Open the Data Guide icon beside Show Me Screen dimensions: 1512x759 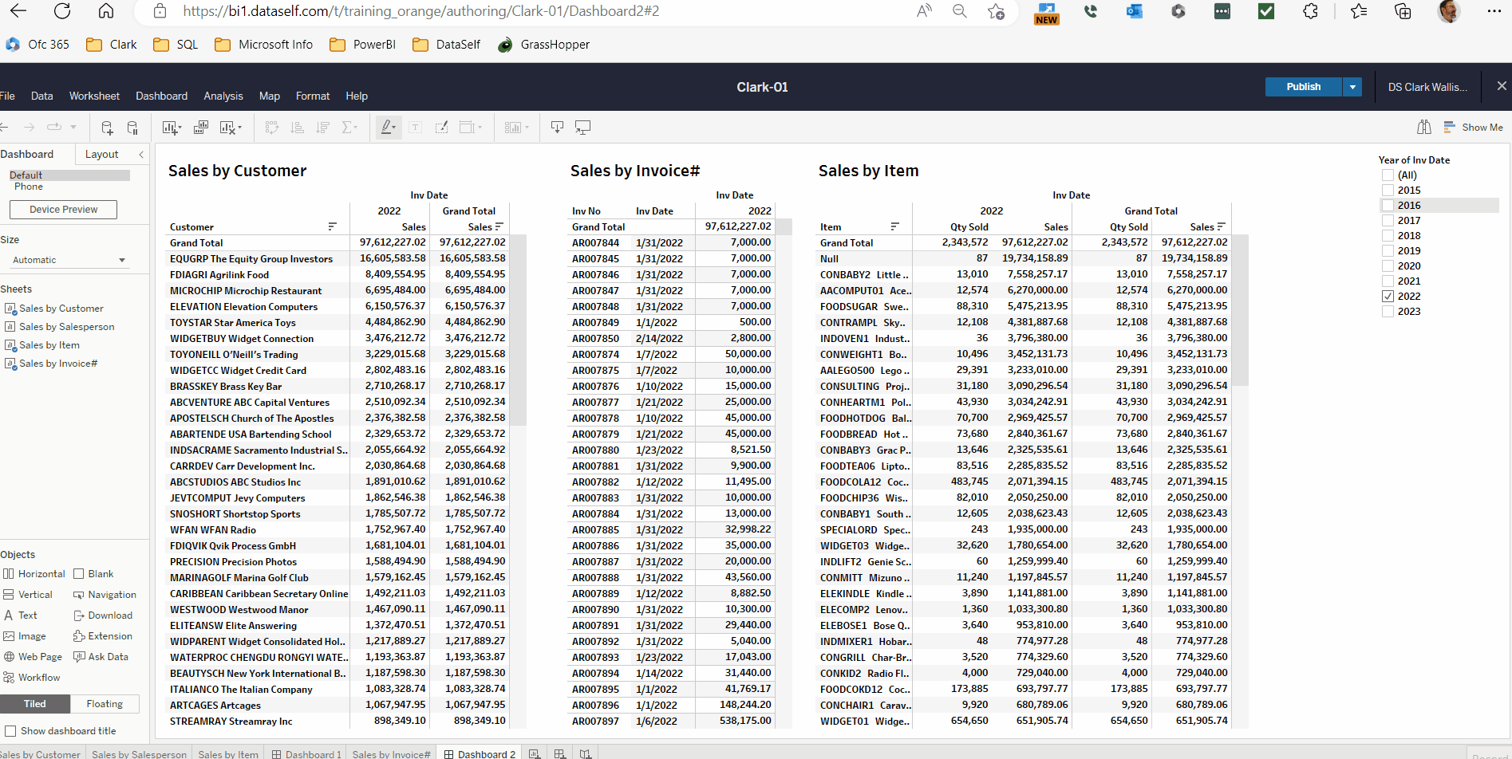(x=1423, y=128)
